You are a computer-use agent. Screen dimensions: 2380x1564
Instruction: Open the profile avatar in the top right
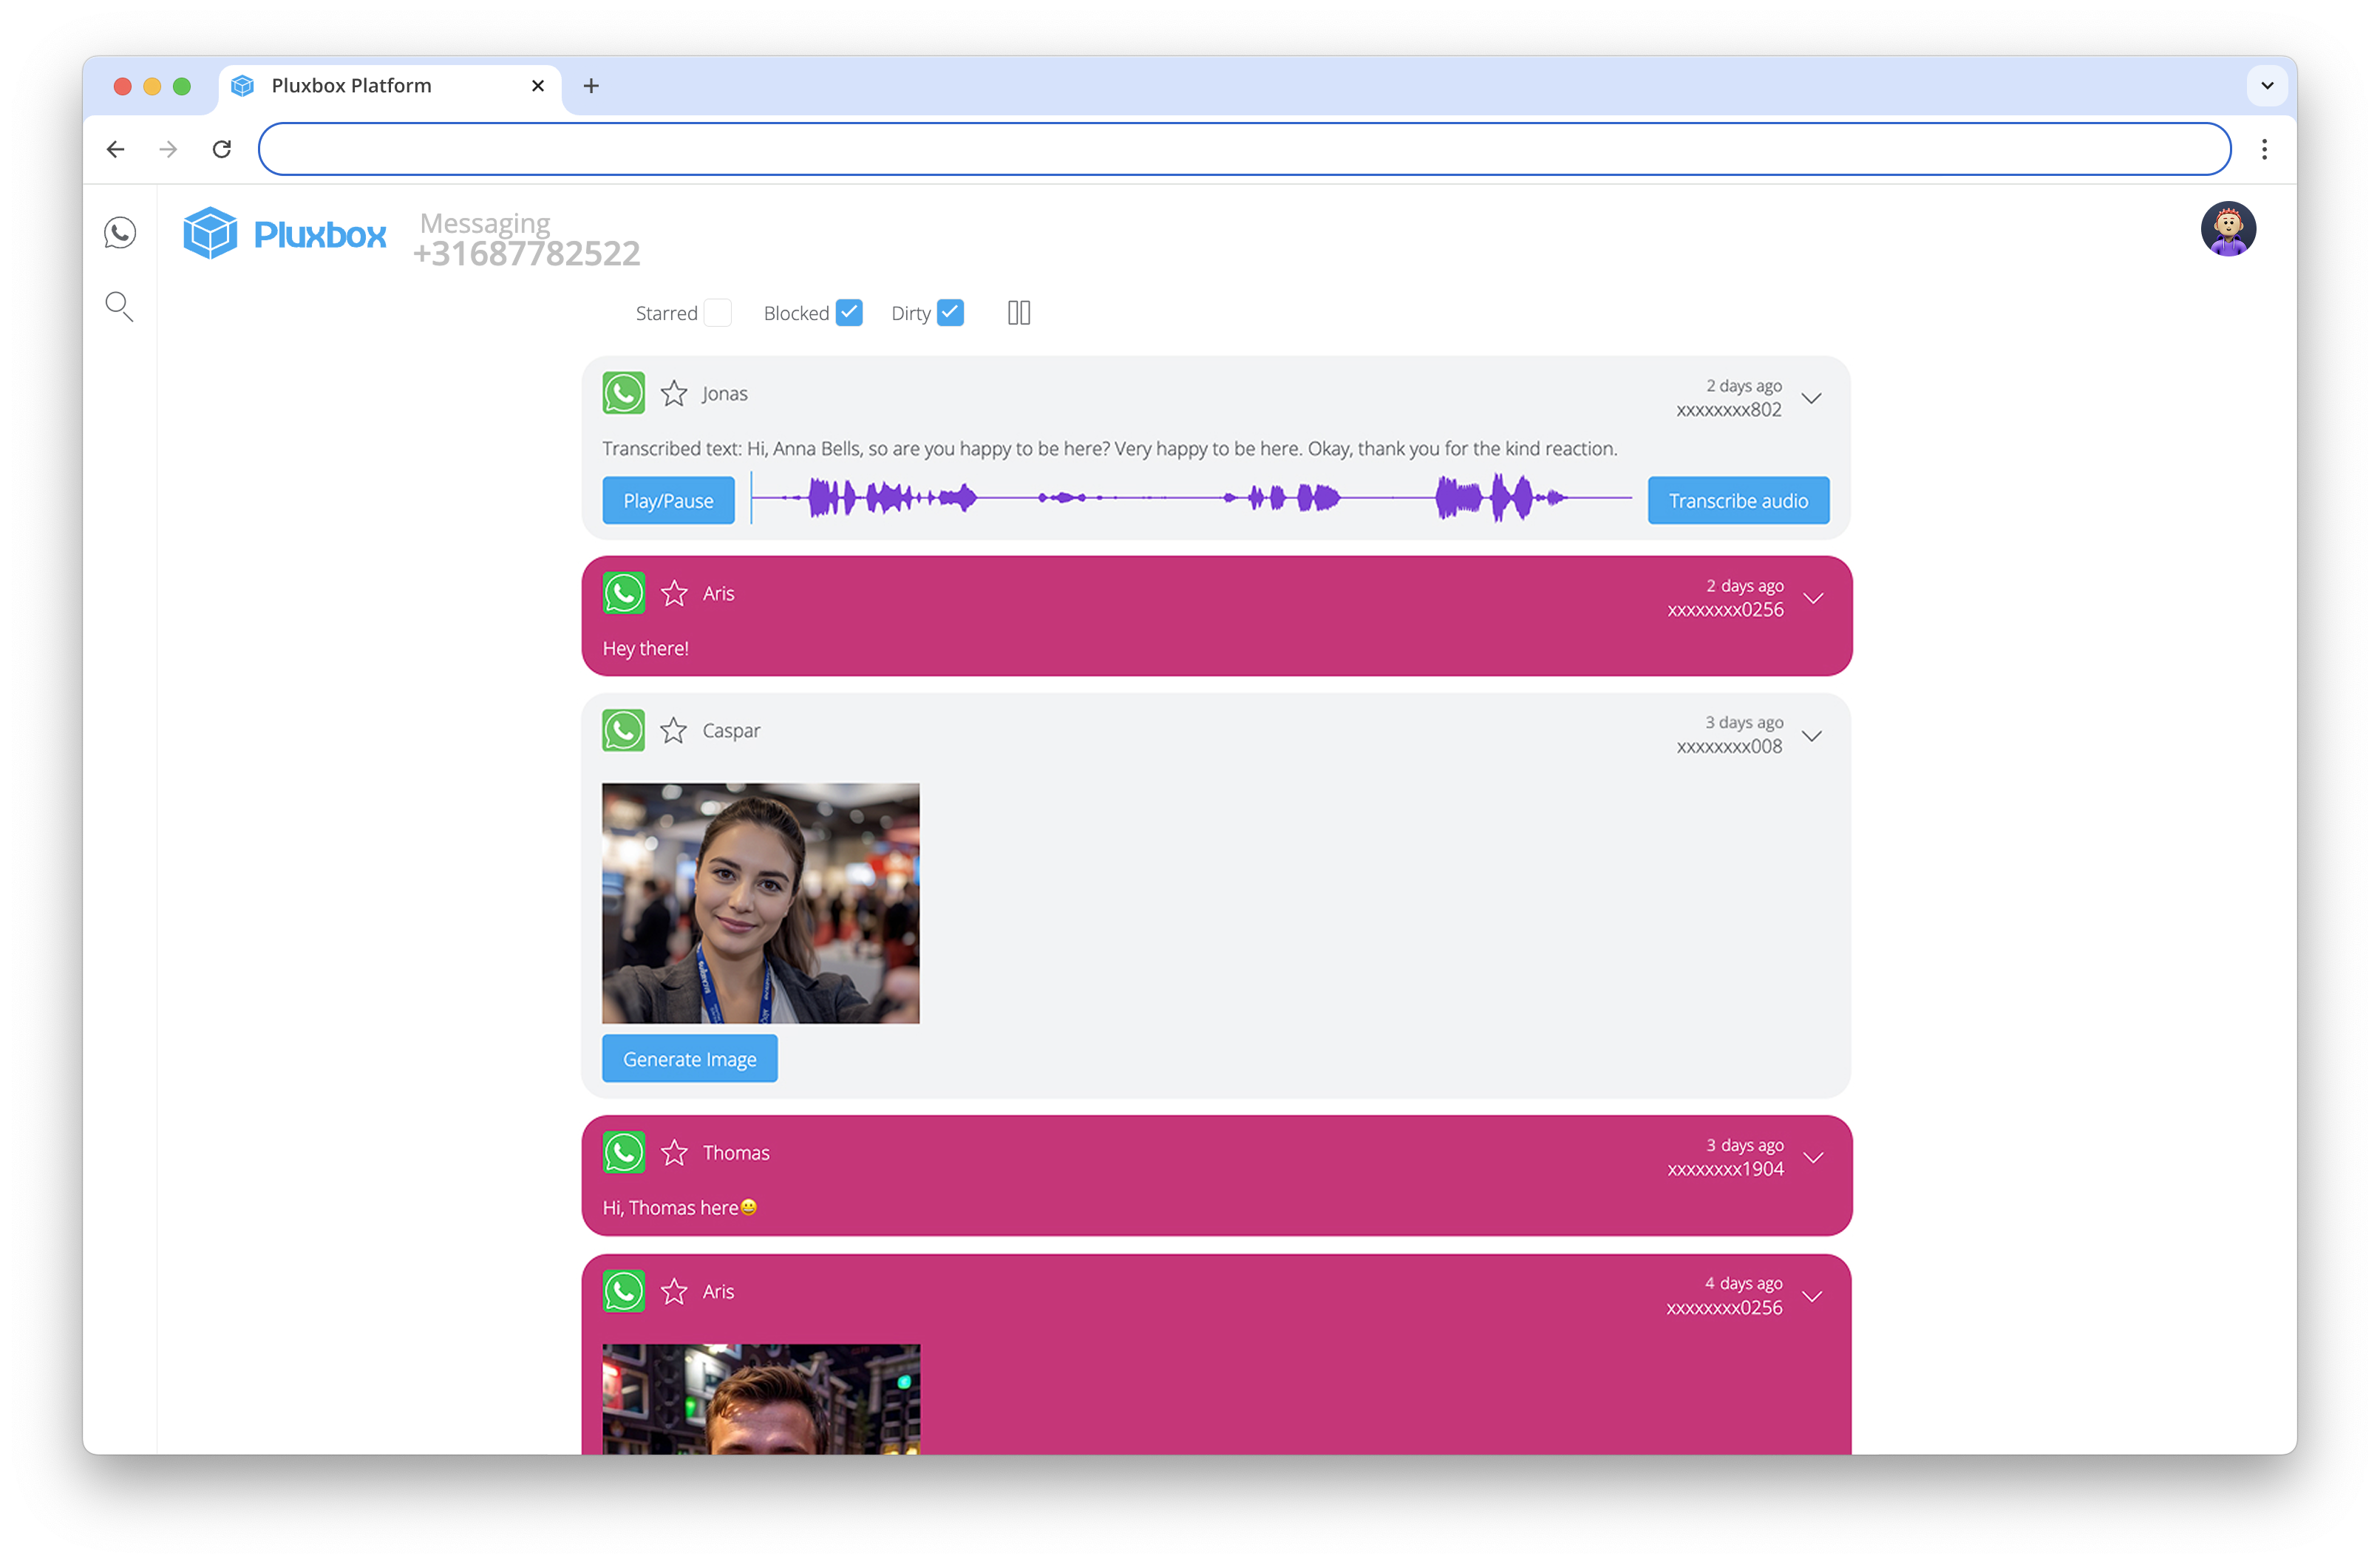click(2228, 229)
